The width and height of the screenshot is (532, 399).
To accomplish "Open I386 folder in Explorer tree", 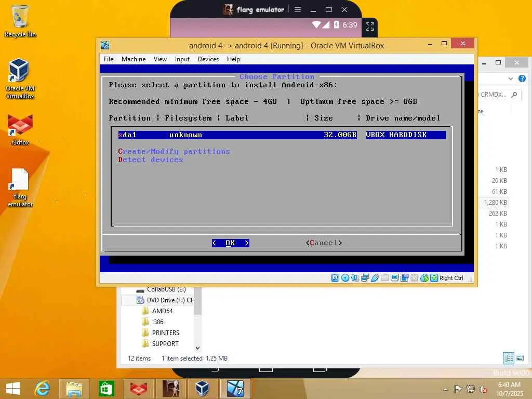I will coord(152,322).
